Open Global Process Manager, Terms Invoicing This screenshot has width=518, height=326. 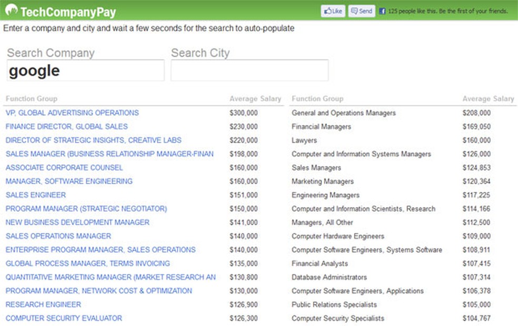(88, 263)
